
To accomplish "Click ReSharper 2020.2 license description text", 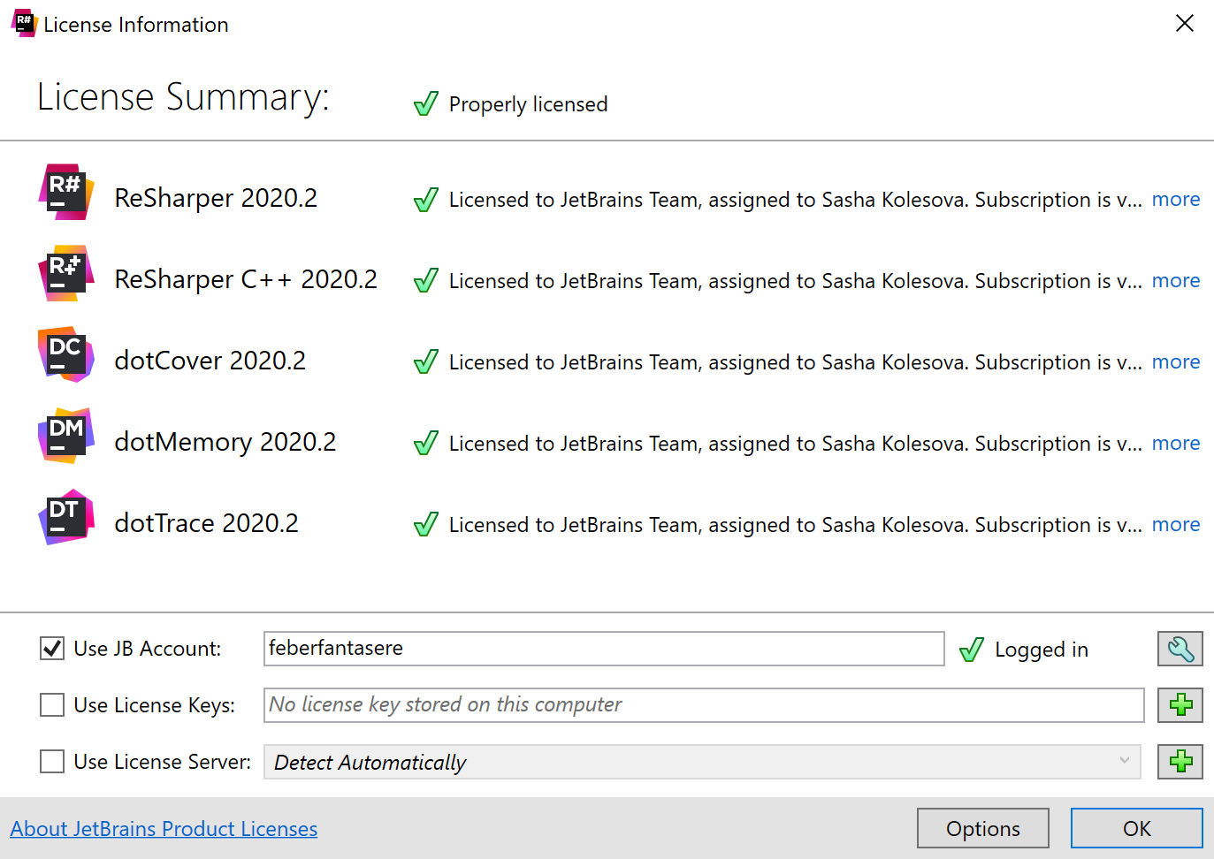I will pos(796,200).
